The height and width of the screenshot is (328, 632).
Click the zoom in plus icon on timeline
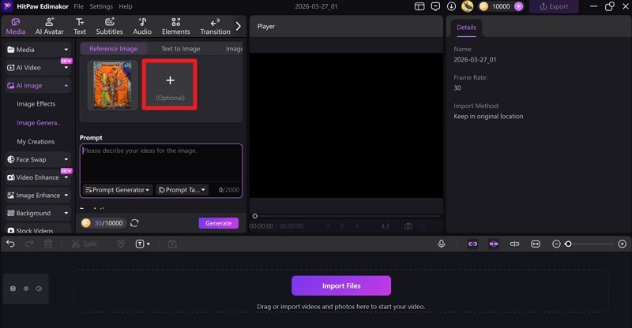pos(622,244)
